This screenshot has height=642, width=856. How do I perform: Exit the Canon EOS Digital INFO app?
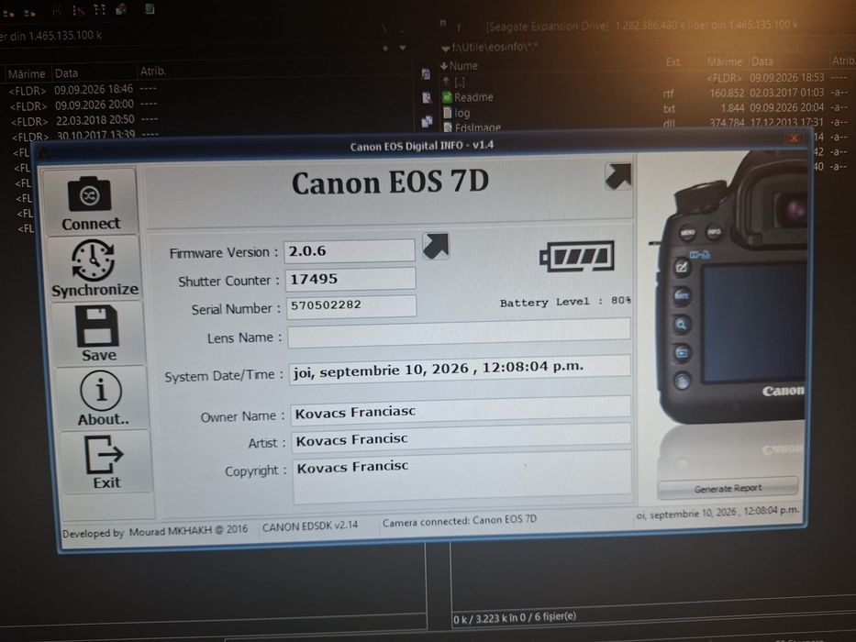point(106,461)
